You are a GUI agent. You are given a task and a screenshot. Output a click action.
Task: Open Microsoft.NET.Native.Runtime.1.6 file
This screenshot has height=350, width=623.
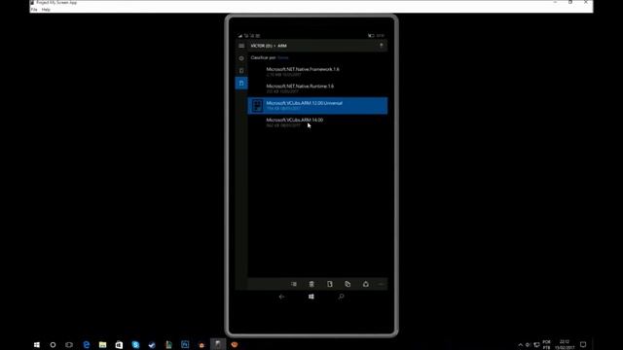click(x=317, y=88)
